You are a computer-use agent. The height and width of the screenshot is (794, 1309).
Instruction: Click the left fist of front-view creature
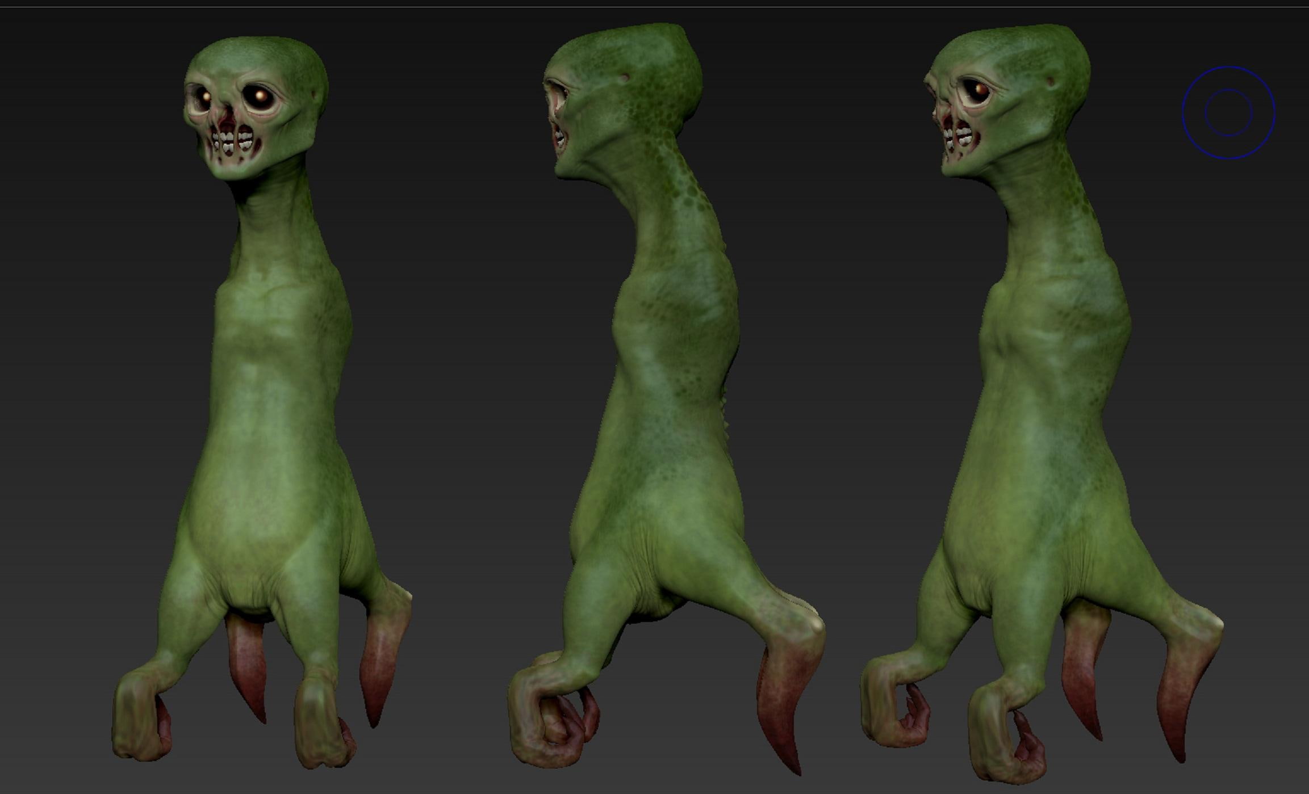142,718
